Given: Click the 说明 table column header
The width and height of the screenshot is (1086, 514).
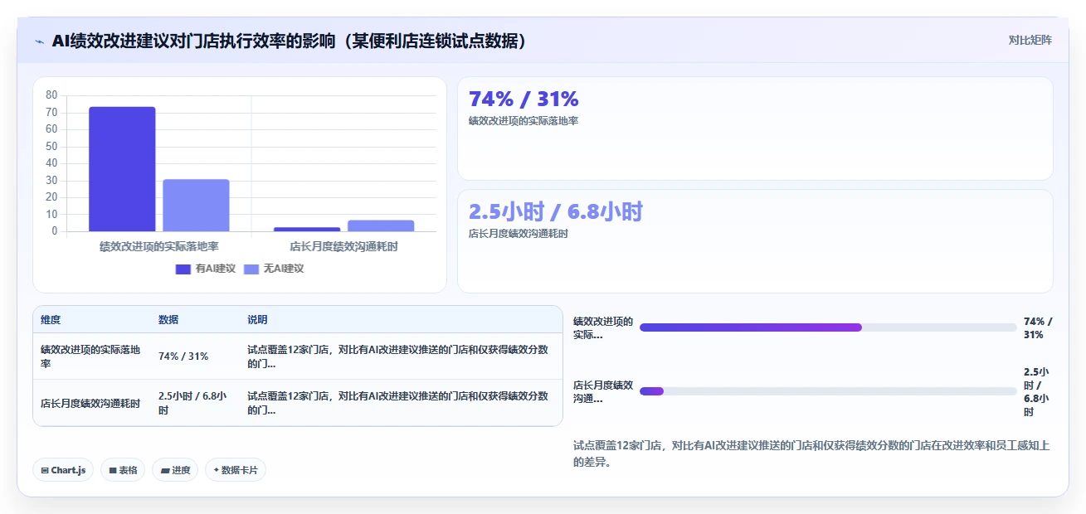Looking at the screenshot, I should coord(257,320).
